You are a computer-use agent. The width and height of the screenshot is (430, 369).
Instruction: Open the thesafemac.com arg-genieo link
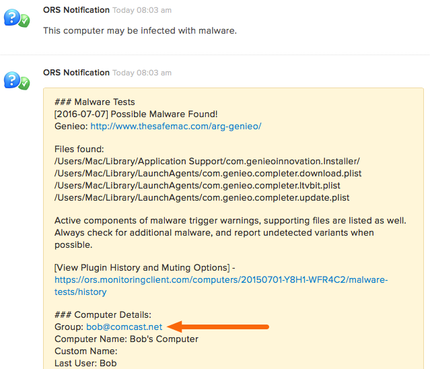click(176, 126)
